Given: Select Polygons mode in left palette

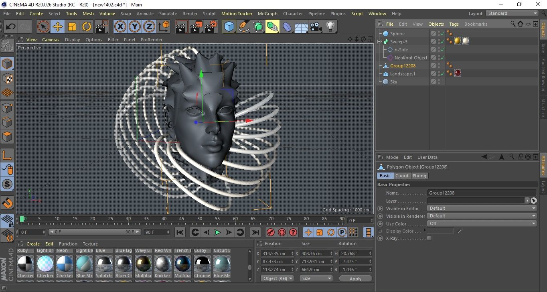Looking at the screenshot, I should (x=7, y=137).
